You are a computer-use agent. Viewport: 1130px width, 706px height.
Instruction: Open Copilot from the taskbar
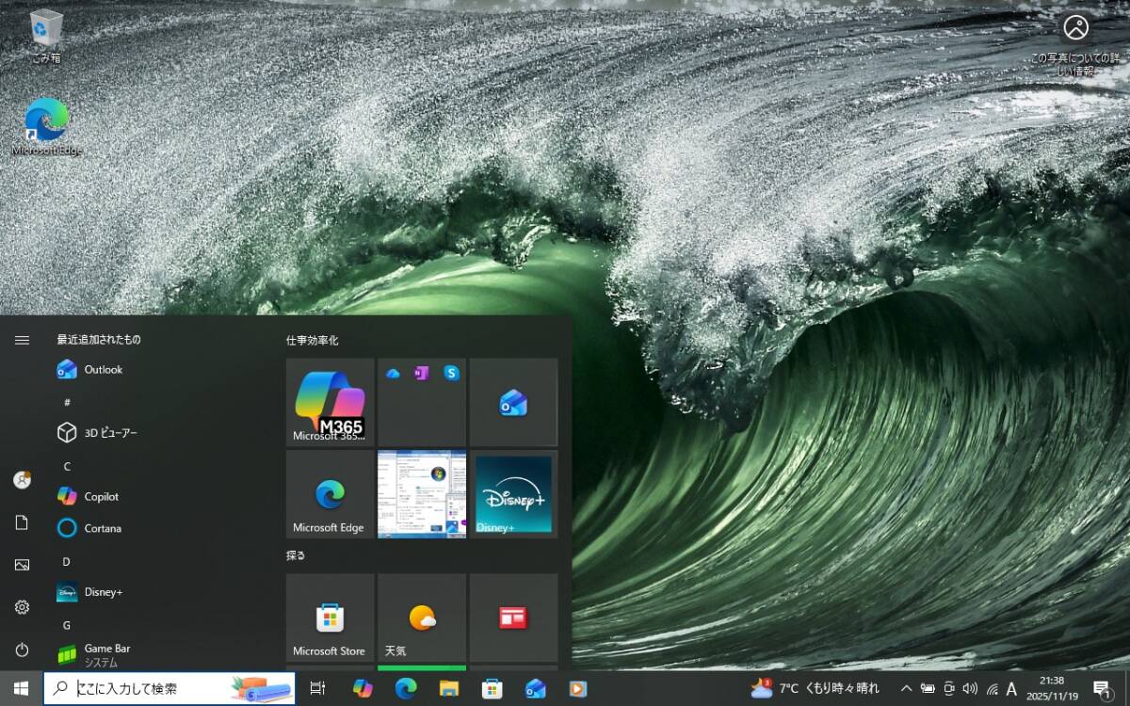(x=363, y=688)
